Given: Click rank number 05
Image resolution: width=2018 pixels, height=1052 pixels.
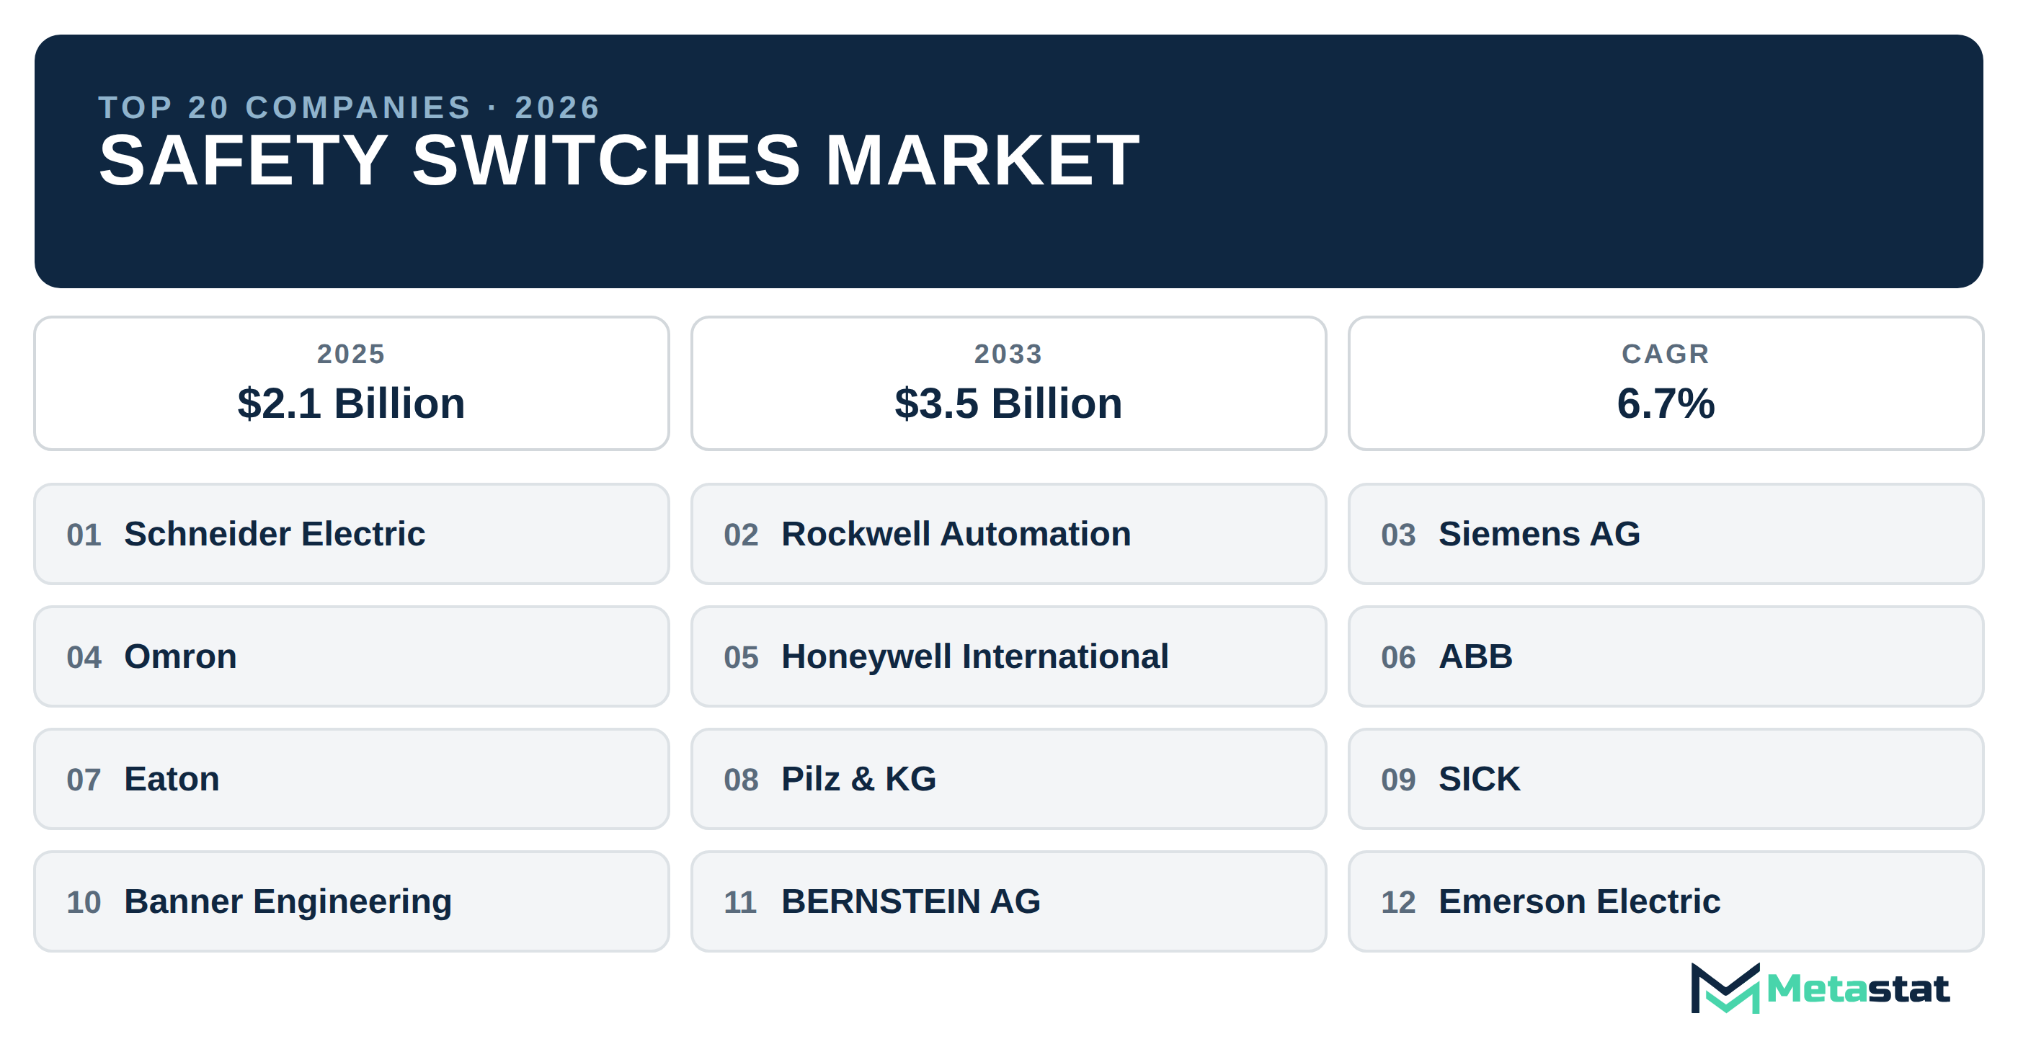Looking at the screenshot, I should coord(741,657).
